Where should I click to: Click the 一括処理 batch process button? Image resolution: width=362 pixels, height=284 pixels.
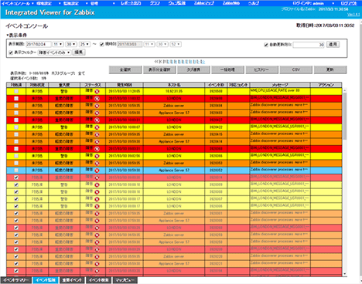click(x=227, y=69)
